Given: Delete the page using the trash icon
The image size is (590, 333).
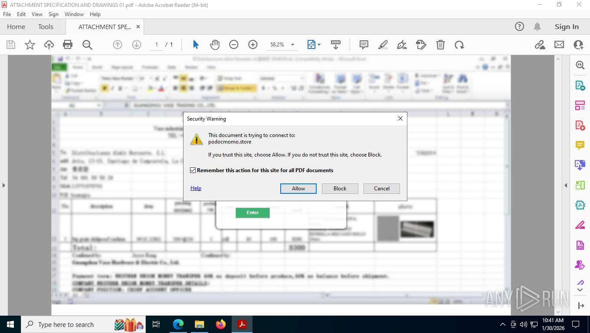Looking at the screenshot, I should point(440,45).
